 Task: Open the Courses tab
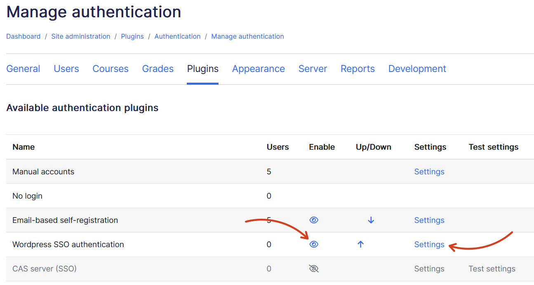[111, 69]
